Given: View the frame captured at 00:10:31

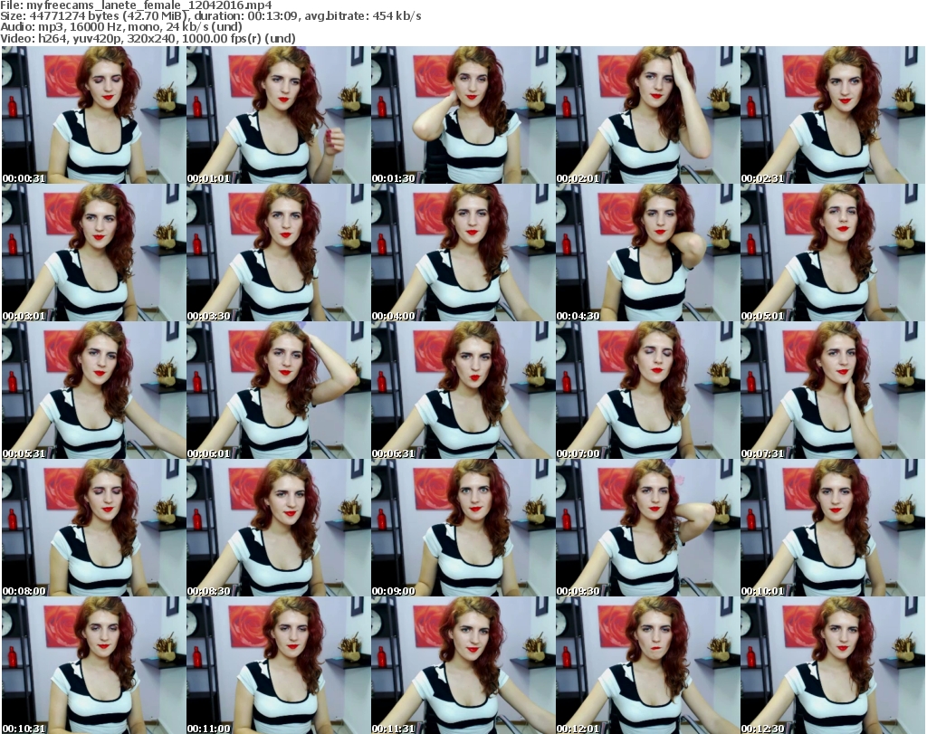Looking at the screenshot, I should [93, 665].
